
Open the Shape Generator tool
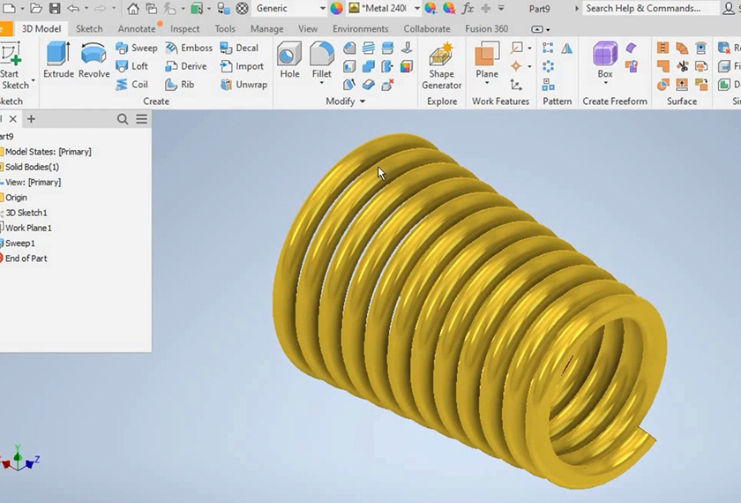[x=441, y=66]
